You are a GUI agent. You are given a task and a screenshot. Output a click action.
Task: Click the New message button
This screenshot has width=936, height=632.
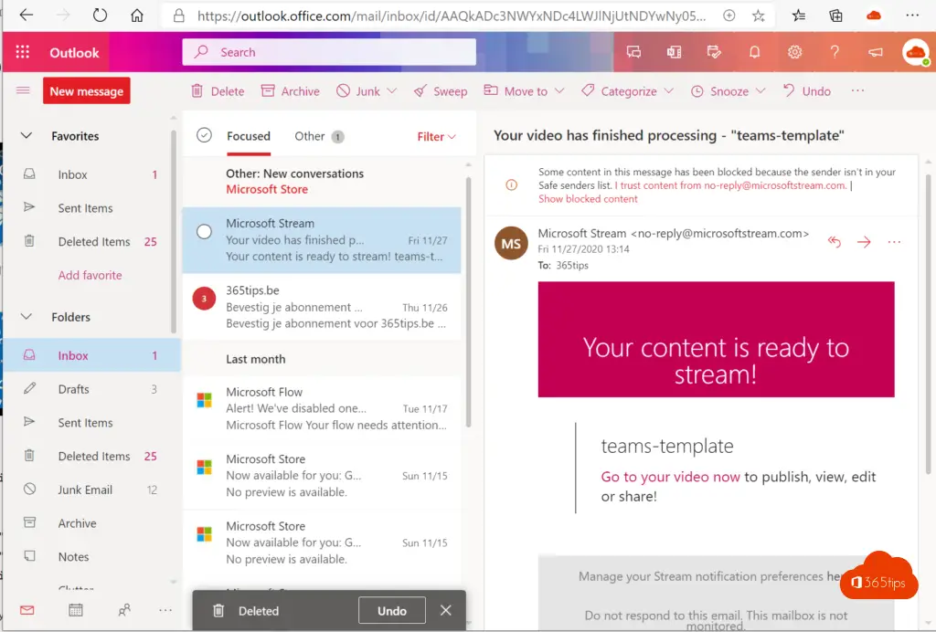(87, 90)
